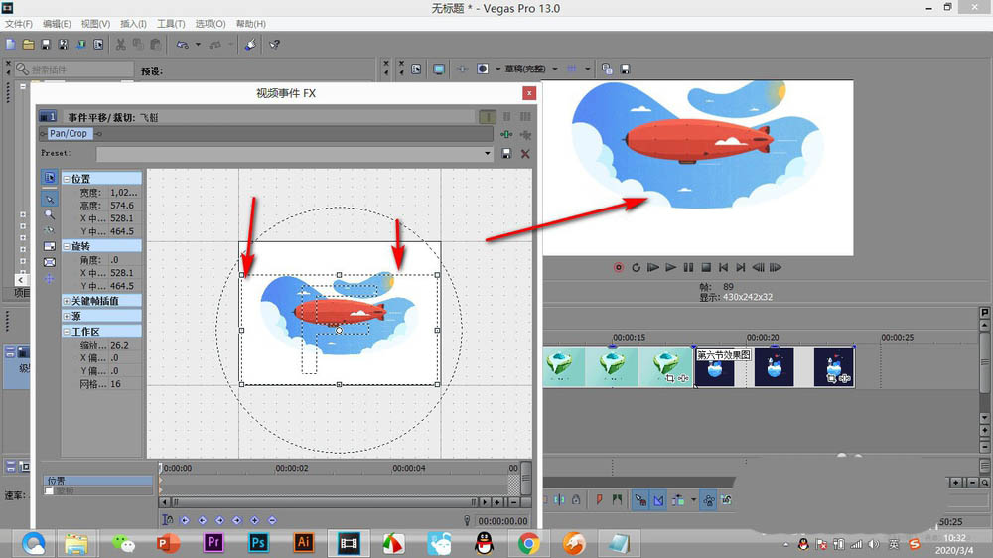This screenshot has height=558, width=993.
Task: Click the record button in preview
Action: coord(619,267)
